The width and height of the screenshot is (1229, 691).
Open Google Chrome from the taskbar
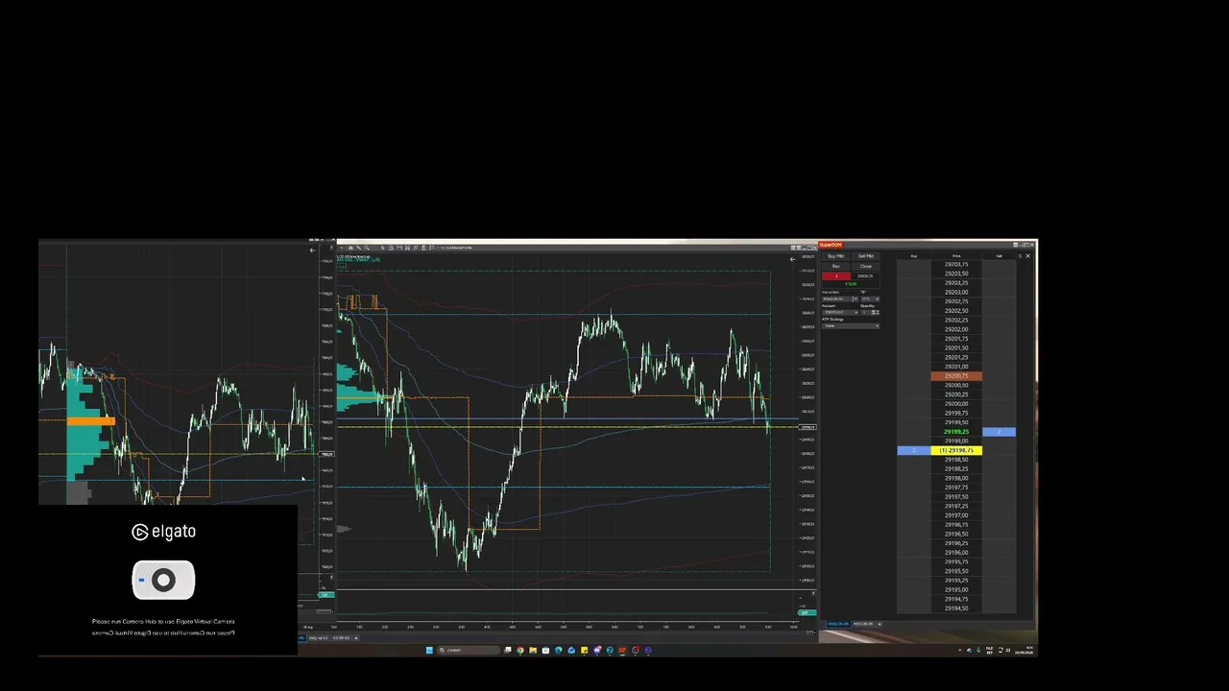click(x=520, y=650)
